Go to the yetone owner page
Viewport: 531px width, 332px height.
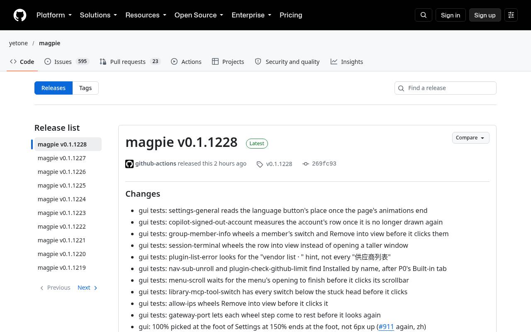tap(18, 43)
